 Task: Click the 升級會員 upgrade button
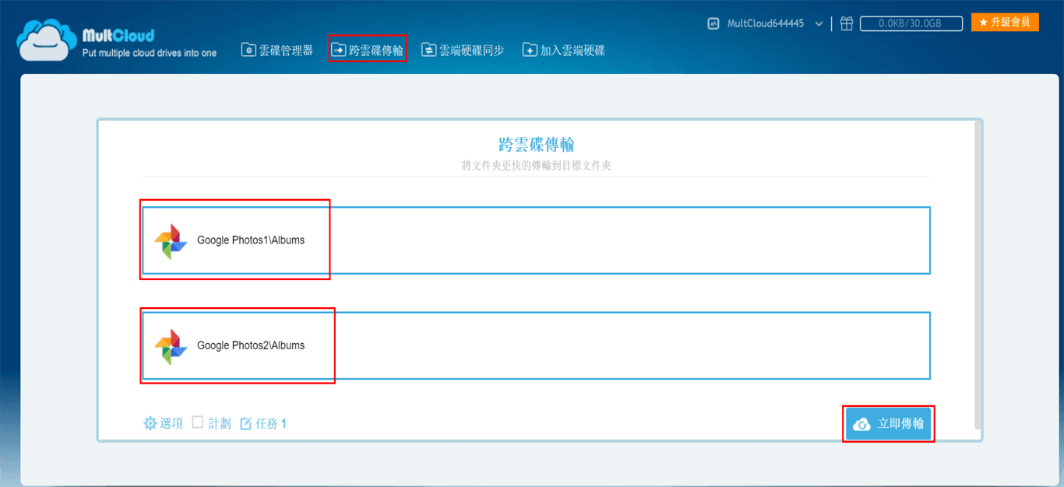click(1005, 23)
